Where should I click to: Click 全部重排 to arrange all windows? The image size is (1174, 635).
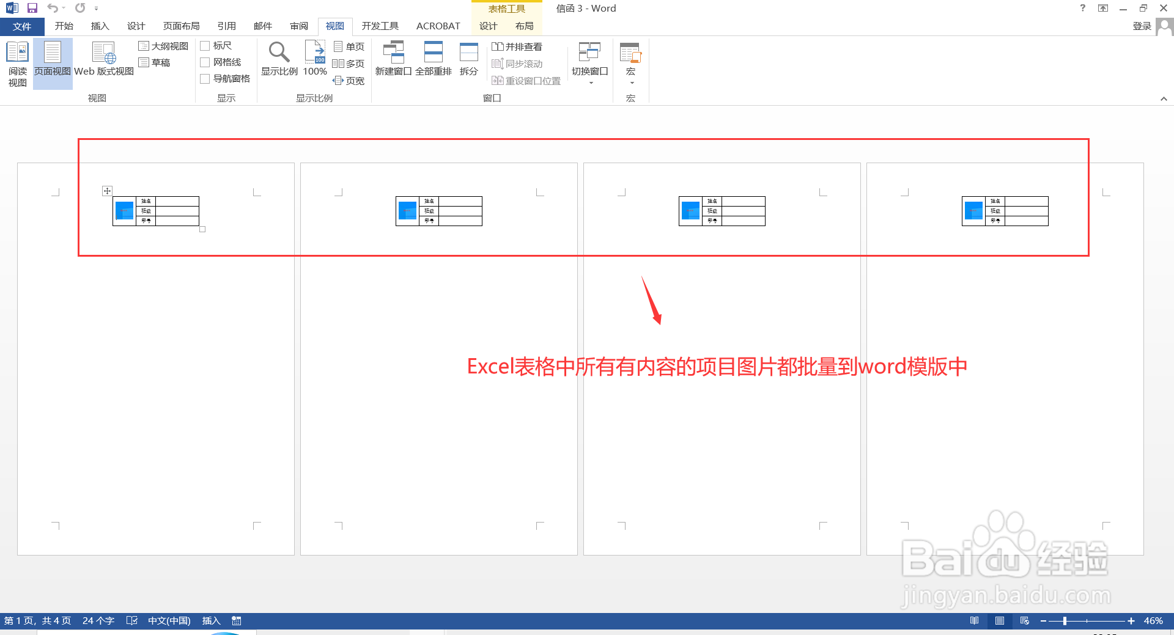[433, 58]
